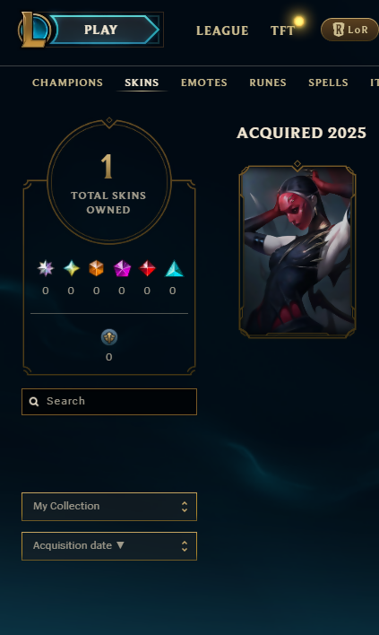The width and height of the screenshot is (379, 635).
Task: Click the League of Legends logo icon
Action: tap(34, 30)
